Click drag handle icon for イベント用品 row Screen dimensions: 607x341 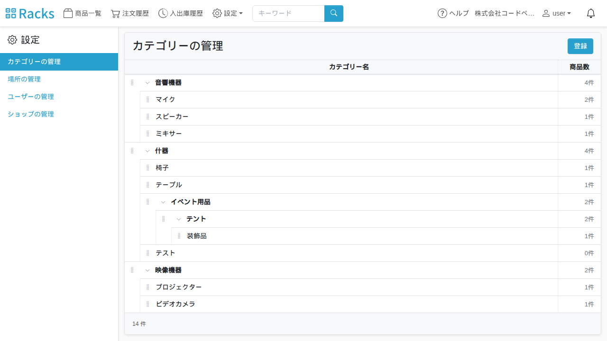(x=148, y=202)
